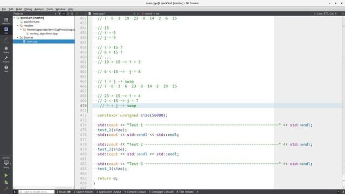The image size is (345, 194).
Task: Split the editor view button
Action: point(343,13)
